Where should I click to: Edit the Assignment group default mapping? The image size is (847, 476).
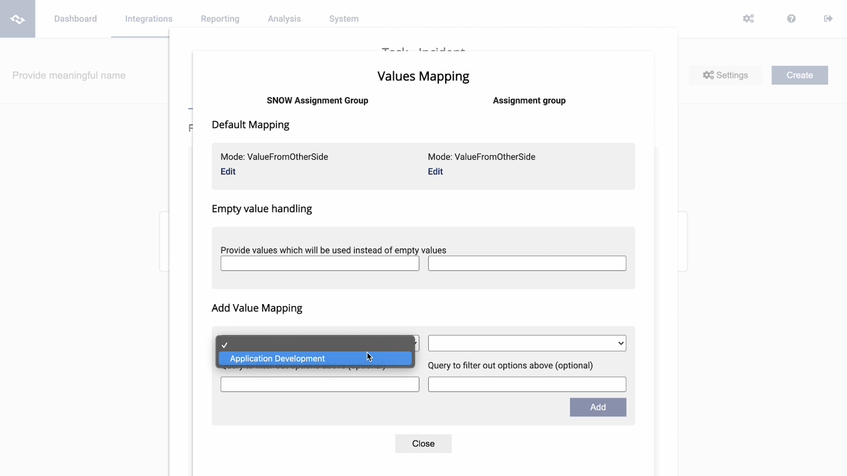click(435, 171)
